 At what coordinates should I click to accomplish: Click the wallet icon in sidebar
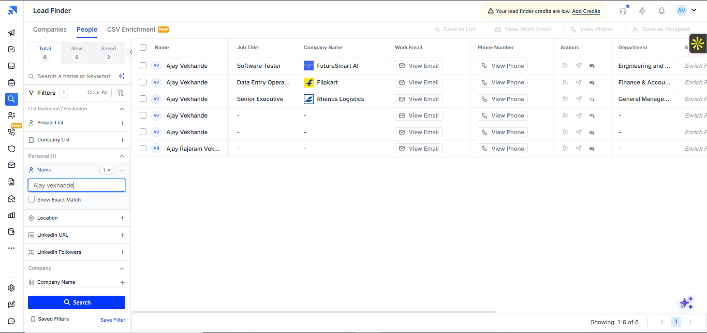pos(11,231)
